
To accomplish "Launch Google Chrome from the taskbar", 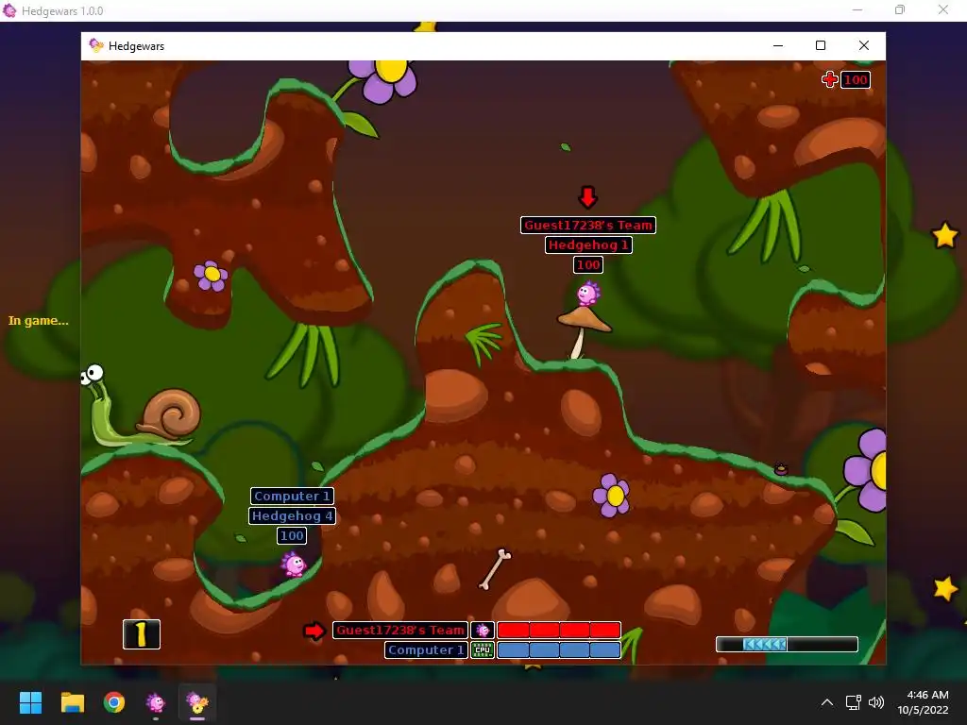I will [x=114, y=702].
